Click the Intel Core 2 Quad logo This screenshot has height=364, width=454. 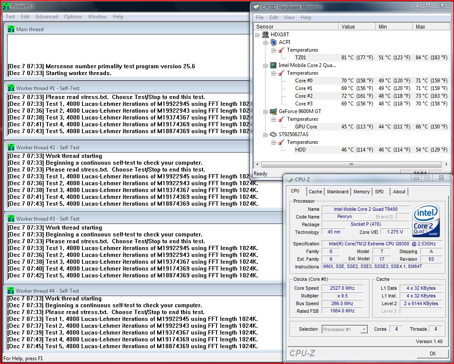tap(426, 221)
